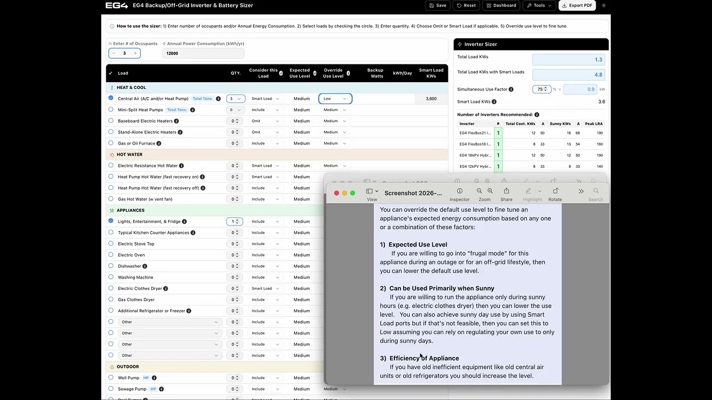
Task: Click info icon in Override Use Level header
Action: coord(348,73)
